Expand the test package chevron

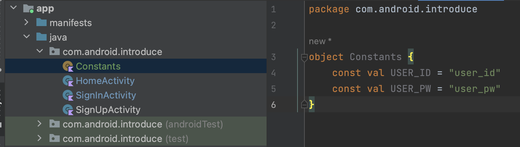tap(39, 138)
